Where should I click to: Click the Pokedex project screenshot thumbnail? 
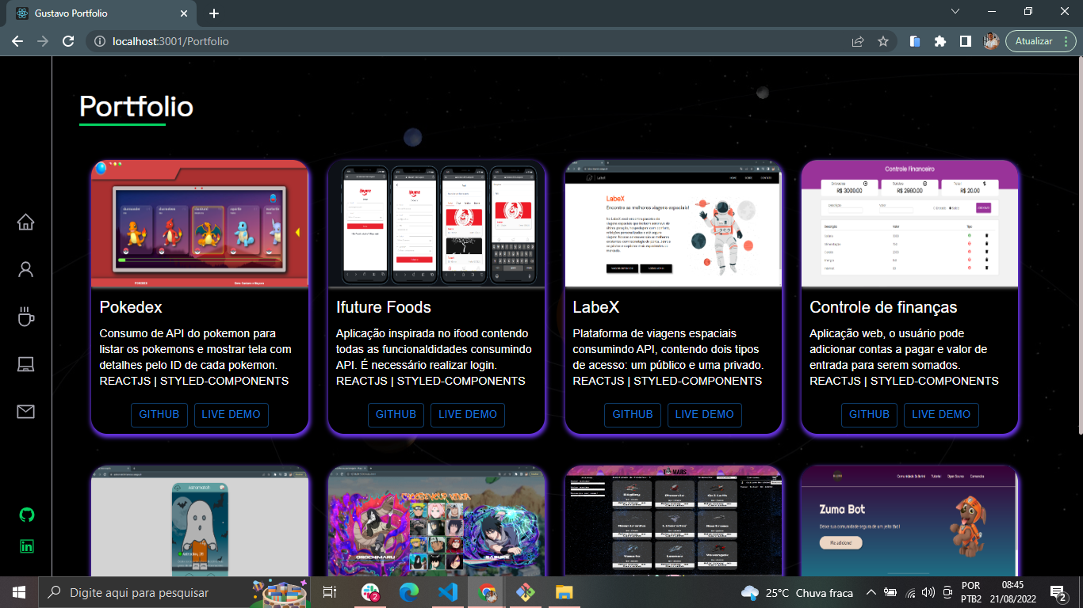point(200,224)
